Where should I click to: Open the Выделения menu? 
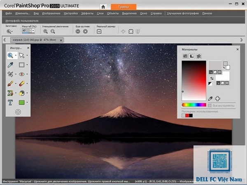click(x=129, y=14)
